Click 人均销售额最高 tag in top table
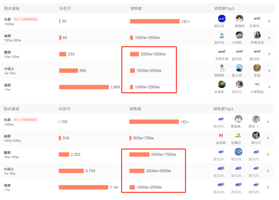The width and height of the screenshot is (279, 200). 26,19
